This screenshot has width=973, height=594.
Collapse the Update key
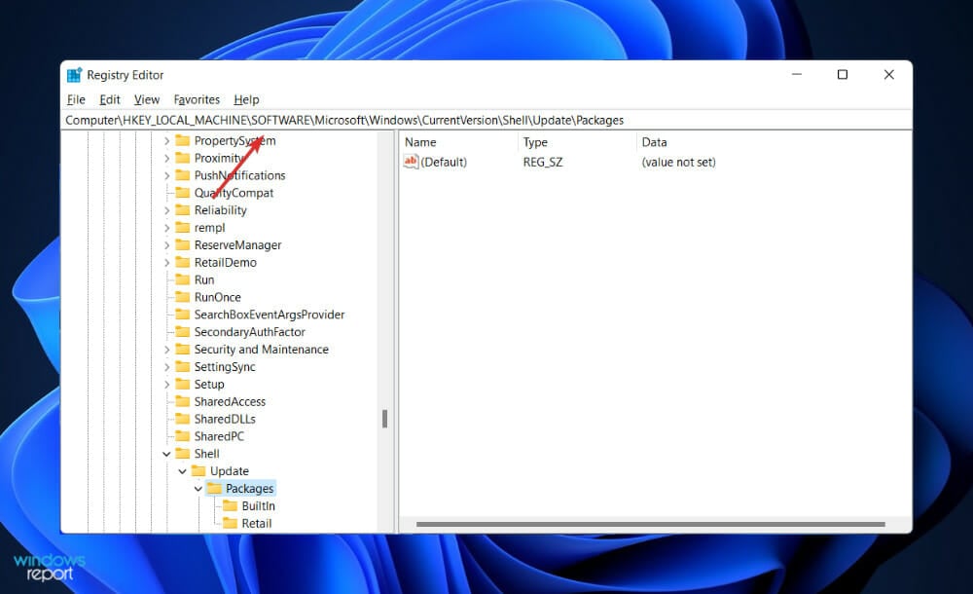(x=181, y=470)
